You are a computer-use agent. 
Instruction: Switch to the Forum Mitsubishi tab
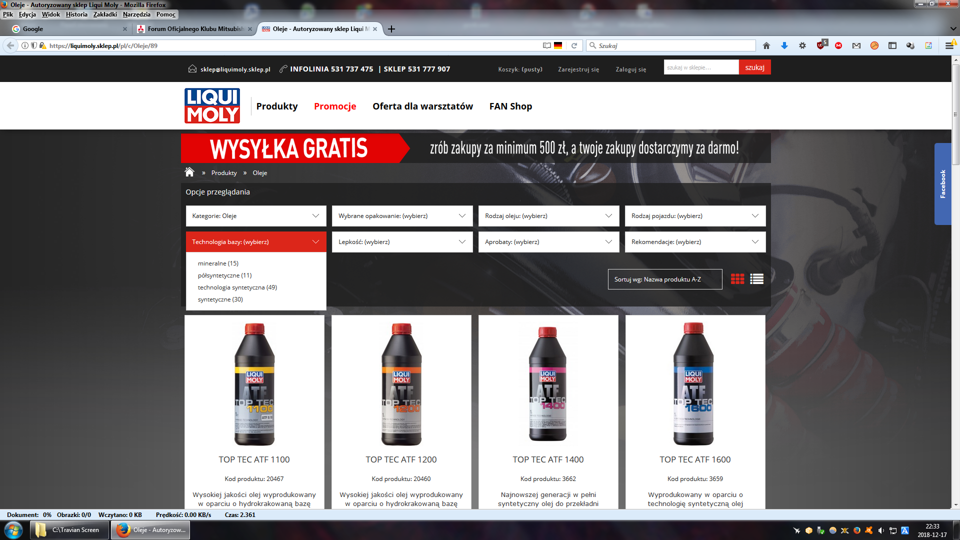coord(195,29)
